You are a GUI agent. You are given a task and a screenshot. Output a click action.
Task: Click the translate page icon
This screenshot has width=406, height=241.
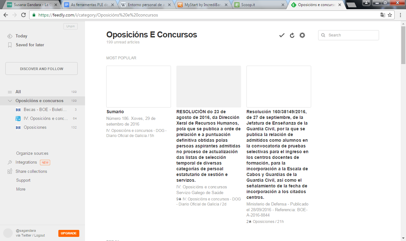pyautogui.click(x=383, y=15)
